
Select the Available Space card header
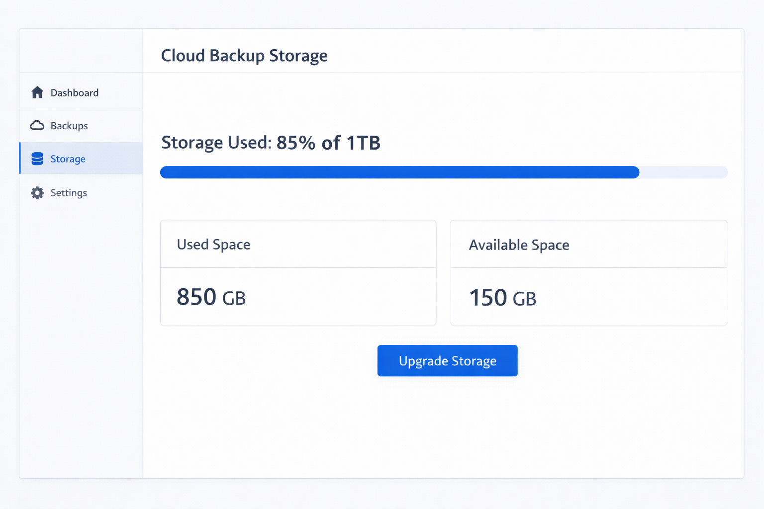(x=519, y=245)
